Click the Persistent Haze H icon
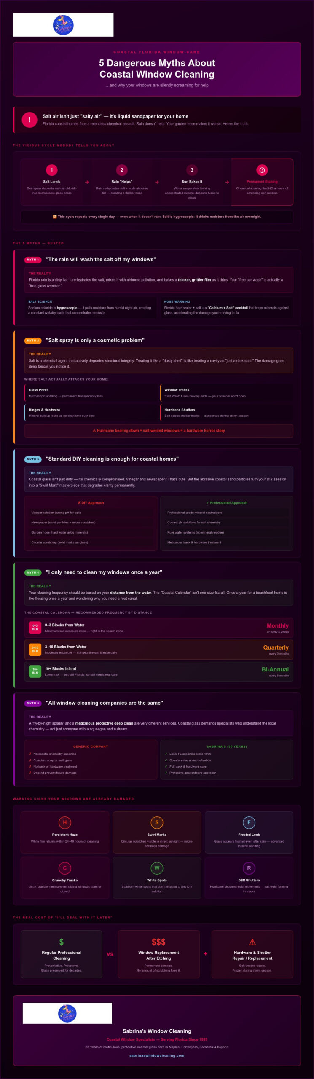 pos(65,822)
